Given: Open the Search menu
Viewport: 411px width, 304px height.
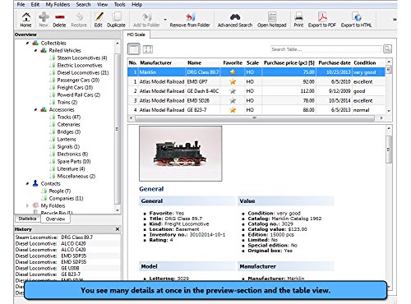Looking at the screenshot, I should click(83, 5).
